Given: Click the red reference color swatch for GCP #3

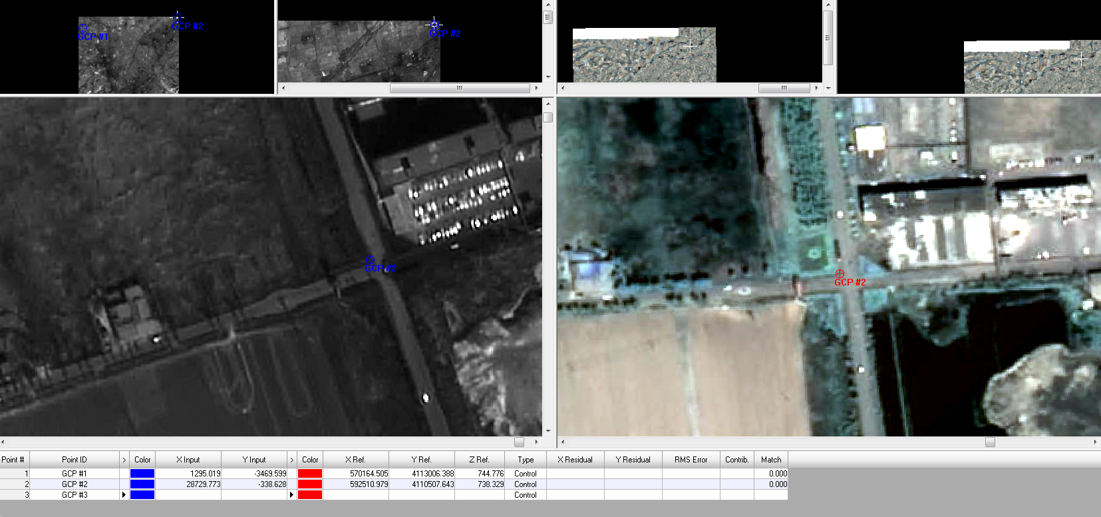Looking at the screenshot, I should click(310, 495).
